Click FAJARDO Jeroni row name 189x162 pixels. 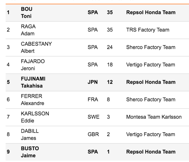point(33,65)
